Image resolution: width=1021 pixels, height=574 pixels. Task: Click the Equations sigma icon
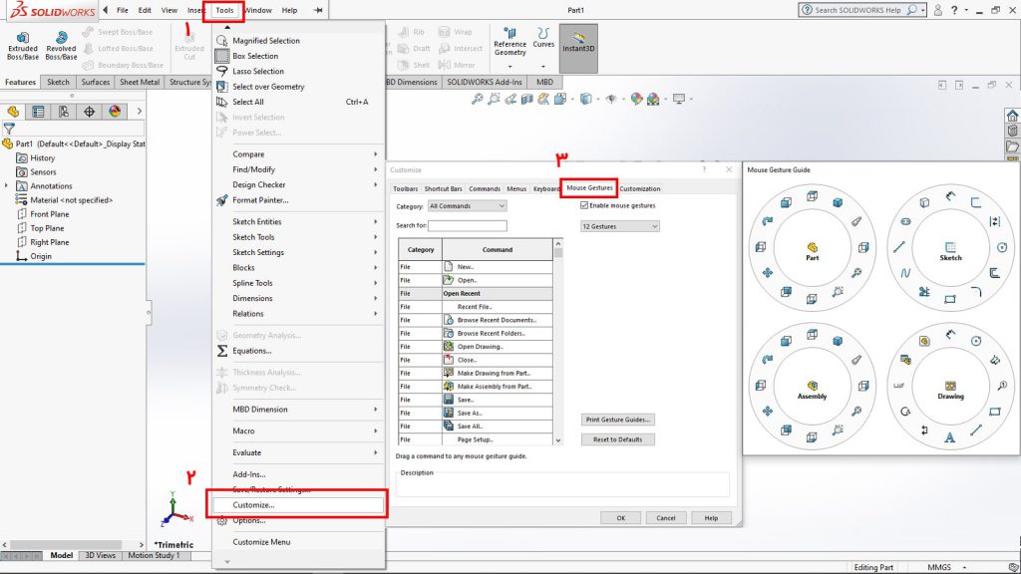tap(222, 351)
